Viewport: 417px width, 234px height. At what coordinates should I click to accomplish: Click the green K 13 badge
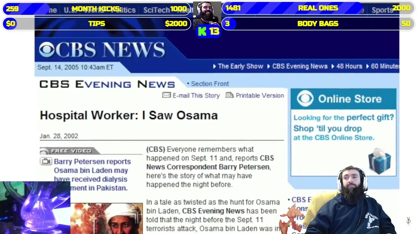click(208, 32)
